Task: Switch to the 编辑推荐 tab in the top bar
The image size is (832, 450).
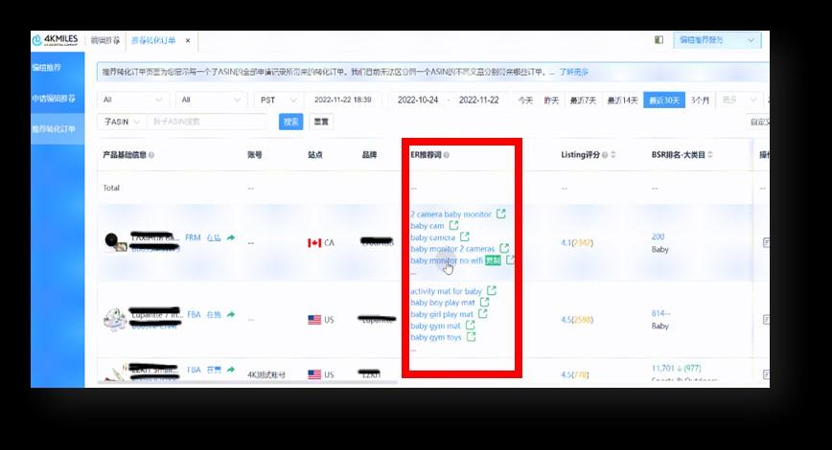Action: click(x=105, y=41)
